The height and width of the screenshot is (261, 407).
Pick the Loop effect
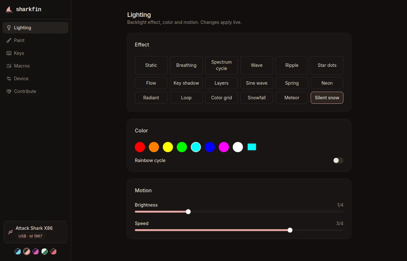click(186, 98)
